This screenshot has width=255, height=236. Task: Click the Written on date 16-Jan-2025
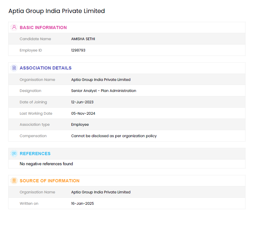click(82, 203)
